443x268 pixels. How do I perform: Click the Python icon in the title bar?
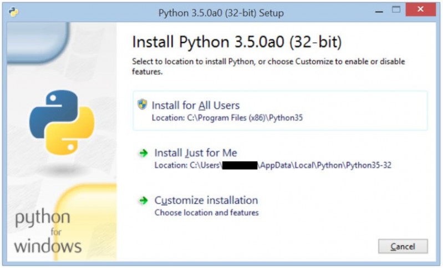[14, 13]
